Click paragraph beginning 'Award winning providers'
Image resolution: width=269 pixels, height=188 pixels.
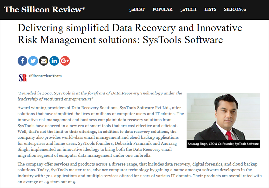[101, 132]
